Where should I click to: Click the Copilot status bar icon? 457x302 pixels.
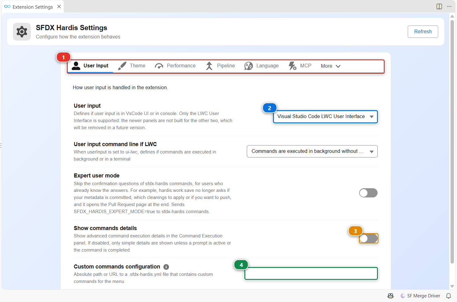[391, 296]
